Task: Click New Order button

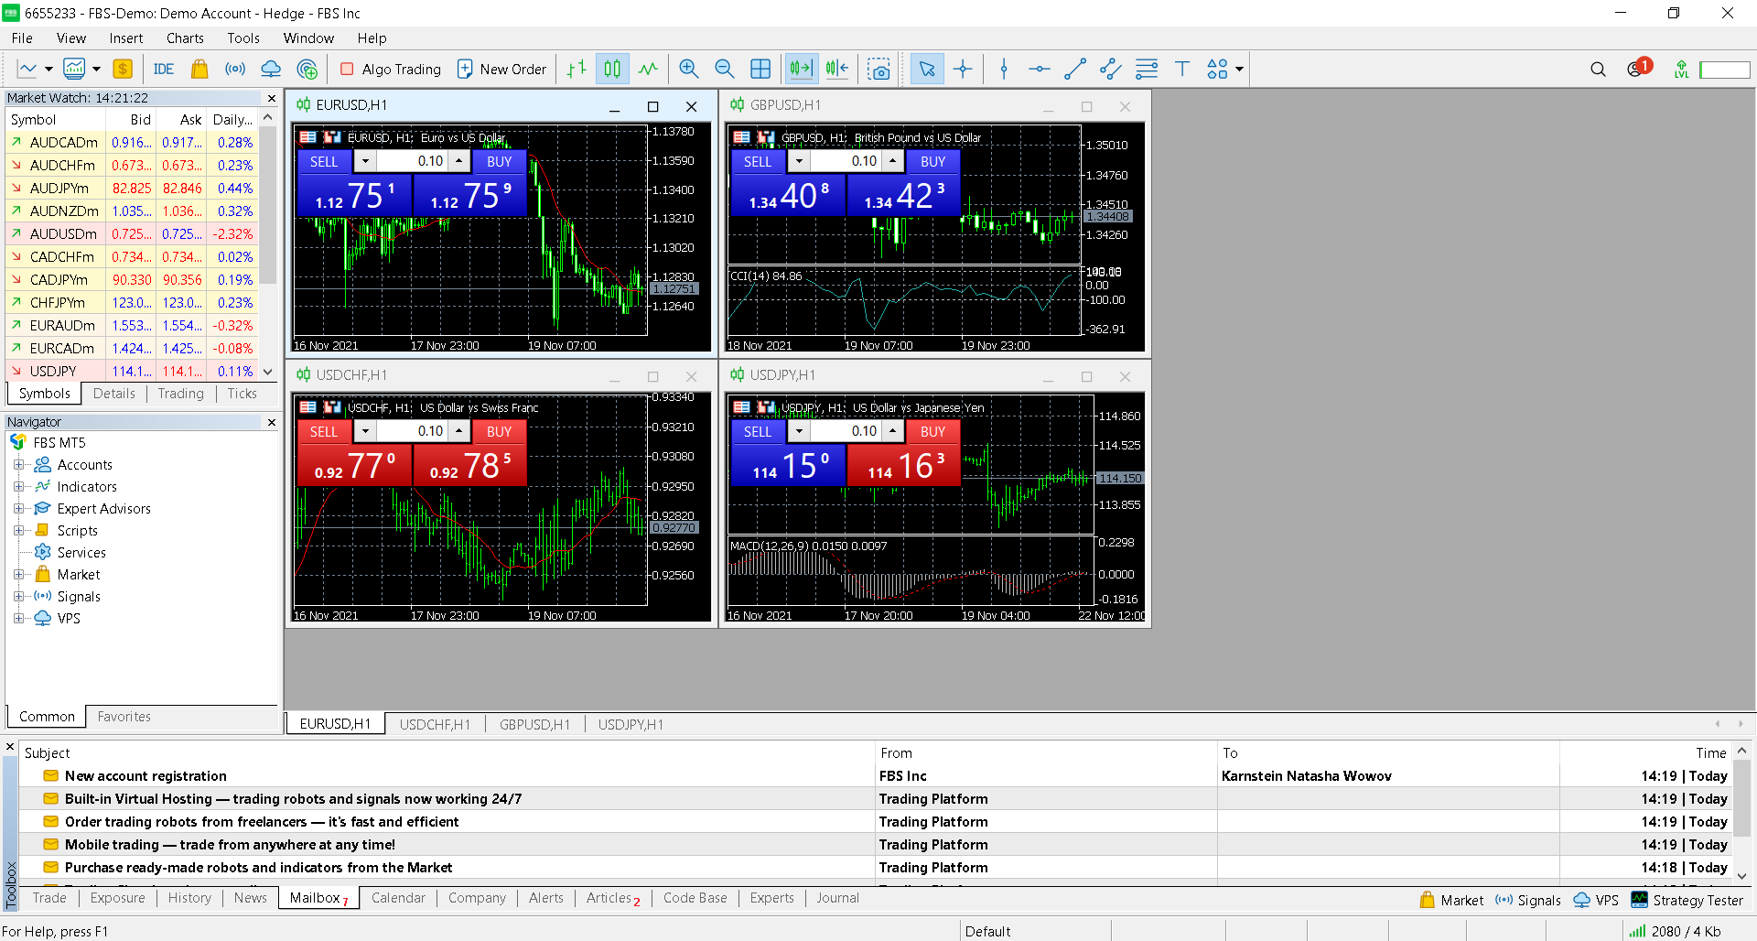Action: click(x=501, y=69)
